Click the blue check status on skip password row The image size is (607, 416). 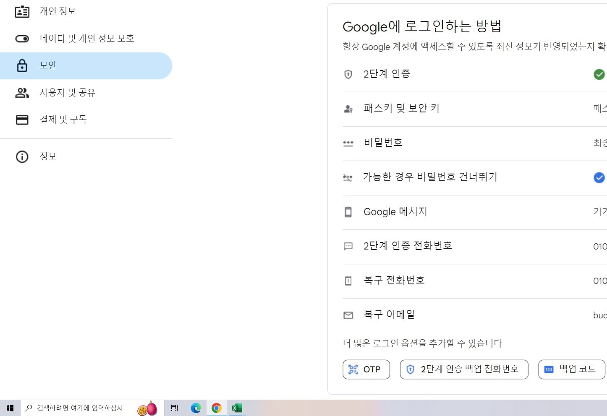(x=599, y=178)
